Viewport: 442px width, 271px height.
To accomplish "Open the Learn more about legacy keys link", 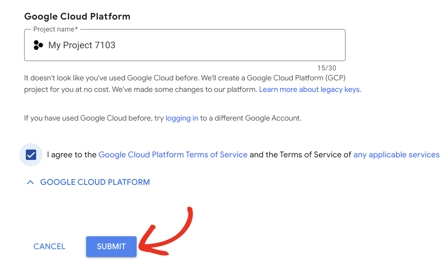I will 310,90.
